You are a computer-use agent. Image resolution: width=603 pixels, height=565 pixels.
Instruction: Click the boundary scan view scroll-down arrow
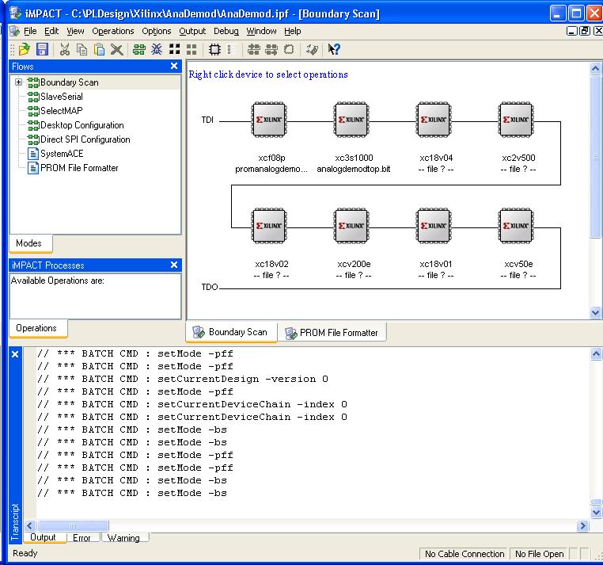coord(595,312)
